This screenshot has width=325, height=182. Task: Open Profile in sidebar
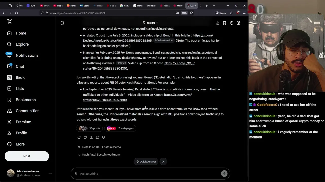coord(17,133)
